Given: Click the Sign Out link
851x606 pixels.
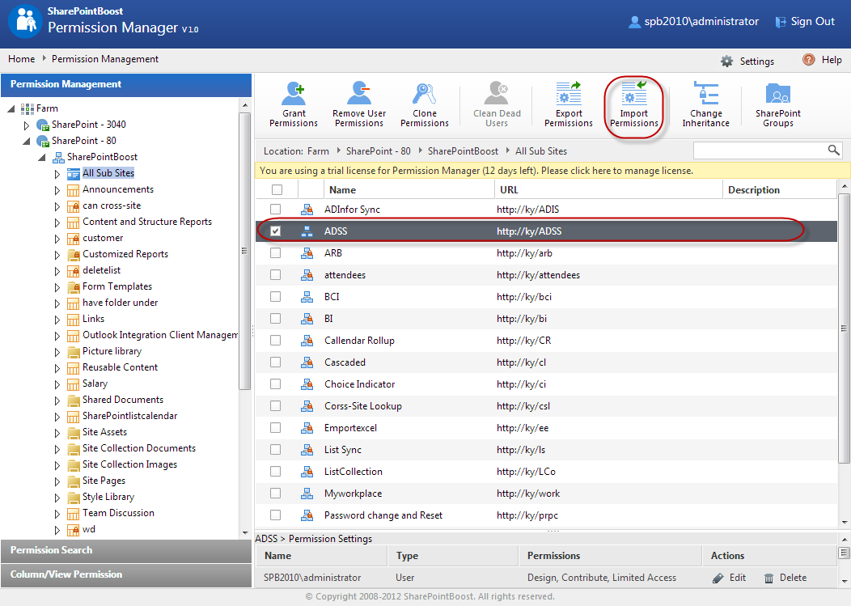Looking at the screenshot, I should click(x=812, y=22).
